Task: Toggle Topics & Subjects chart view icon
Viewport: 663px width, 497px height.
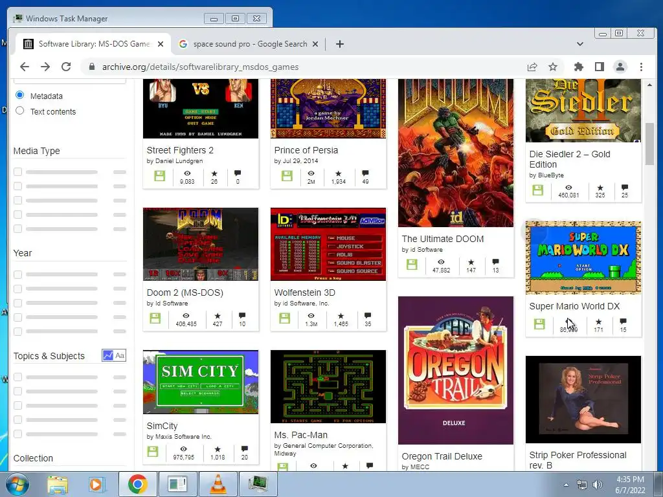Action: (x=108, y=355)
